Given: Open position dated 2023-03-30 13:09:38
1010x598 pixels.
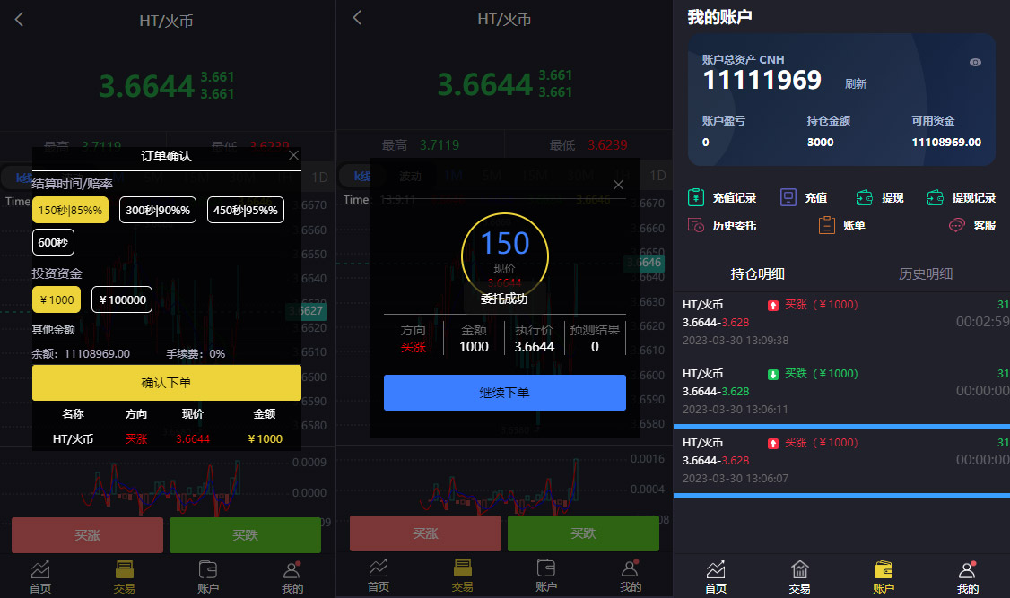Looking at the screenshot, I should [842, 322].
